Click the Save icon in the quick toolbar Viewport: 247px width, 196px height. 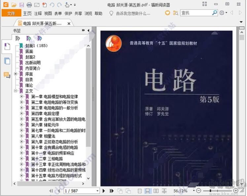21,5
